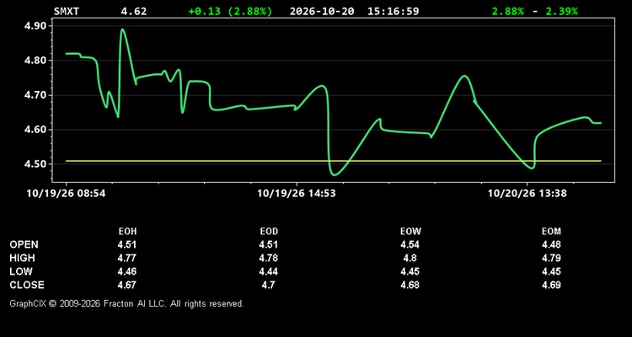Screen dimensions: 632x337
Task: Click the LOW row label
Action: point(21,271)
